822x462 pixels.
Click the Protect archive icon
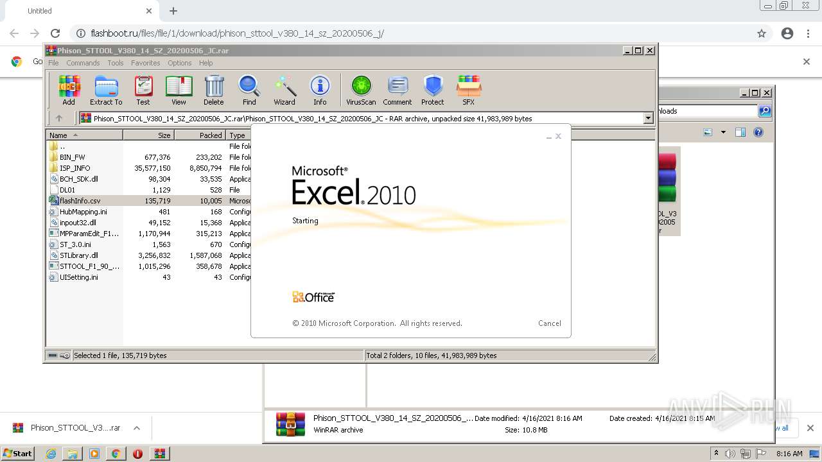[x=433, y=90]
